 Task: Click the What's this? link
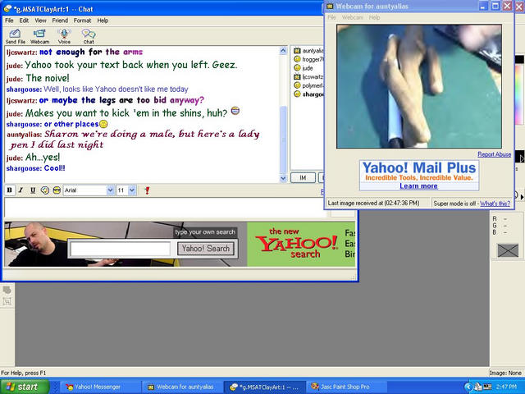[x=495, y=204]
